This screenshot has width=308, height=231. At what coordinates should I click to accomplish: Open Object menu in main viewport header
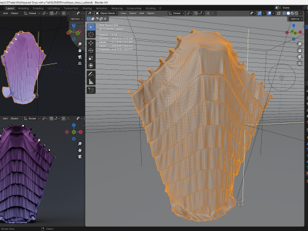(151, 13)
